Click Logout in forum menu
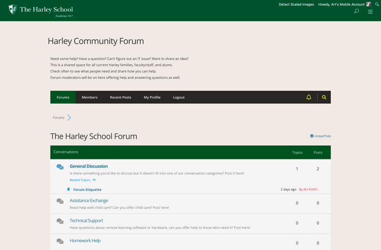Image resolution: width=381 pixels, height=250 pixels. pos(179,97)
